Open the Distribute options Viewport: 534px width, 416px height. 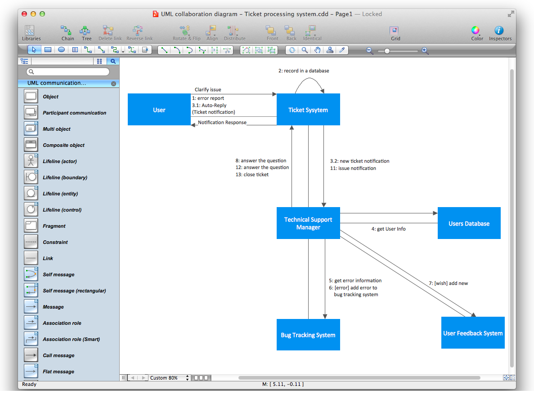(234, 33)
